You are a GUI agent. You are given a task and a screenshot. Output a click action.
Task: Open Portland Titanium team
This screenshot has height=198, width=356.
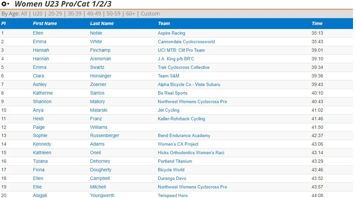tap(175, 161)
